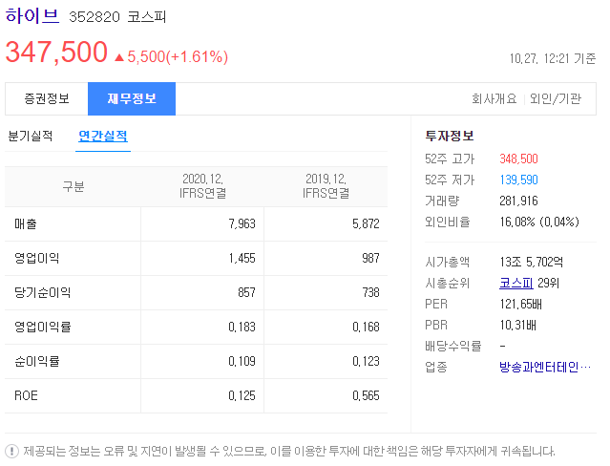
Task: Click the 구분 column header
Action: click(x=74, y=186)
